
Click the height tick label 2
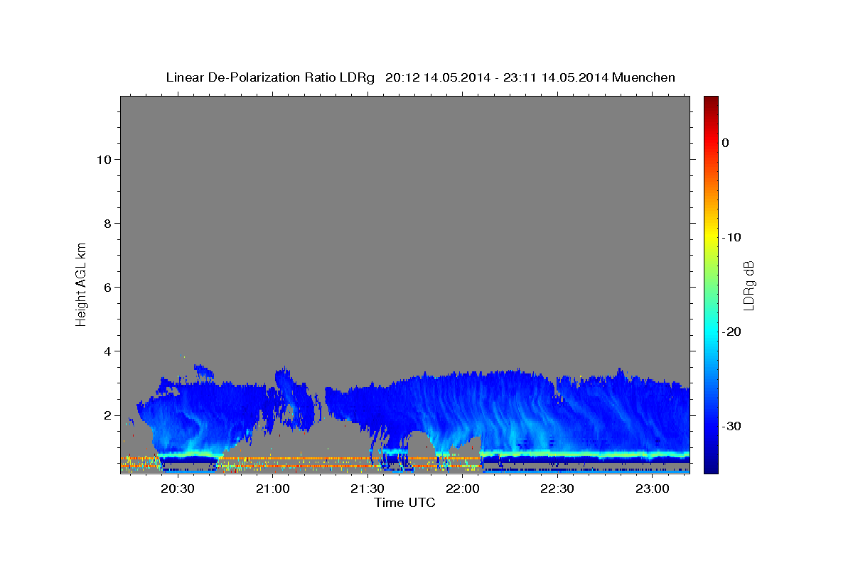(x=107, y=415)
